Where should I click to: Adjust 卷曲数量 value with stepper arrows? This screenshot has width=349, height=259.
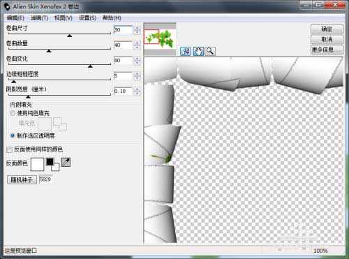pyautogui.click(x=137, y=45)
